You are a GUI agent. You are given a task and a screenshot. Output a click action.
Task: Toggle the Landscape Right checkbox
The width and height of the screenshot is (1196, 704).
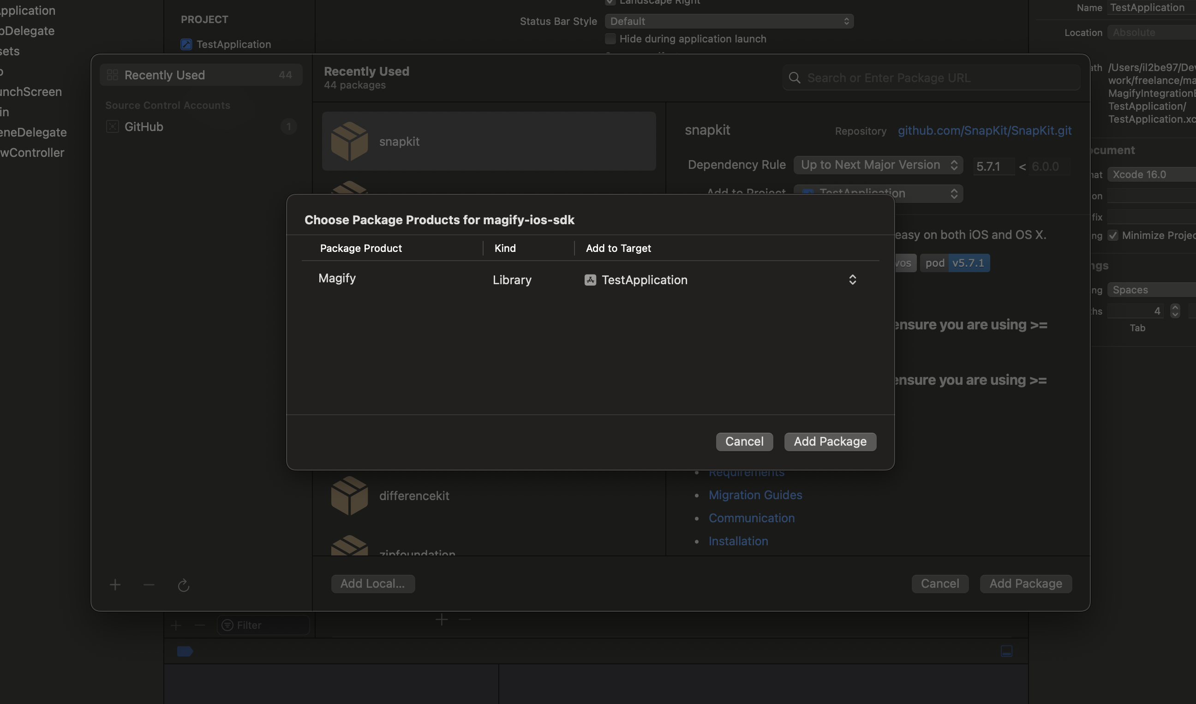[x=610, y=2]
